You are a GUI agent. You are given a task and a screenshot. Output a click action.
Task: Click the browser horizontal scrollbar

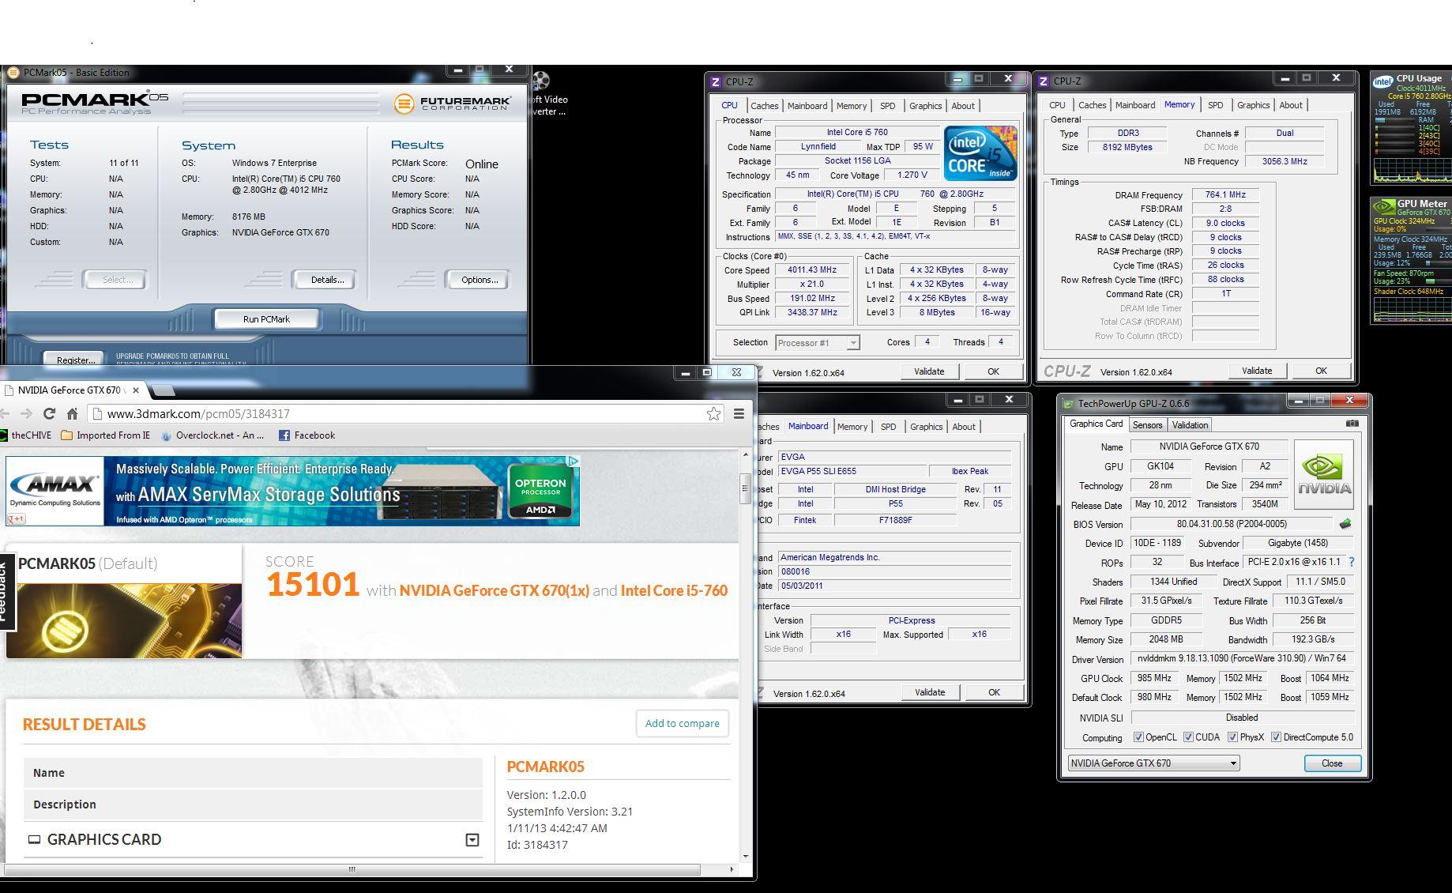click(x=352, y=869)
